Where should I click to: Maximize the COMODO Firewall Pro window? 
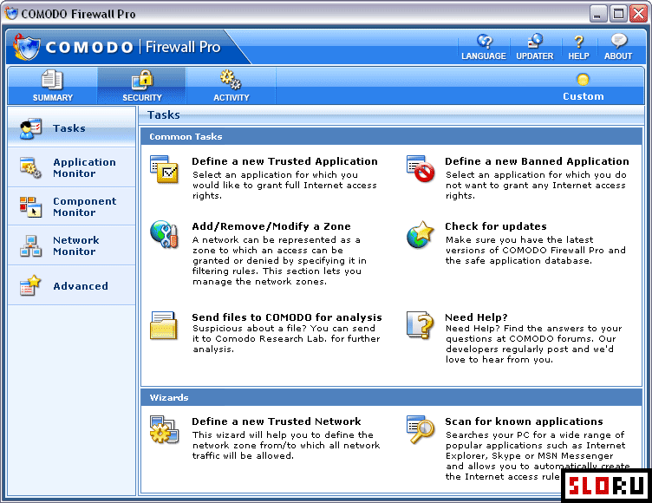point(618,14)
